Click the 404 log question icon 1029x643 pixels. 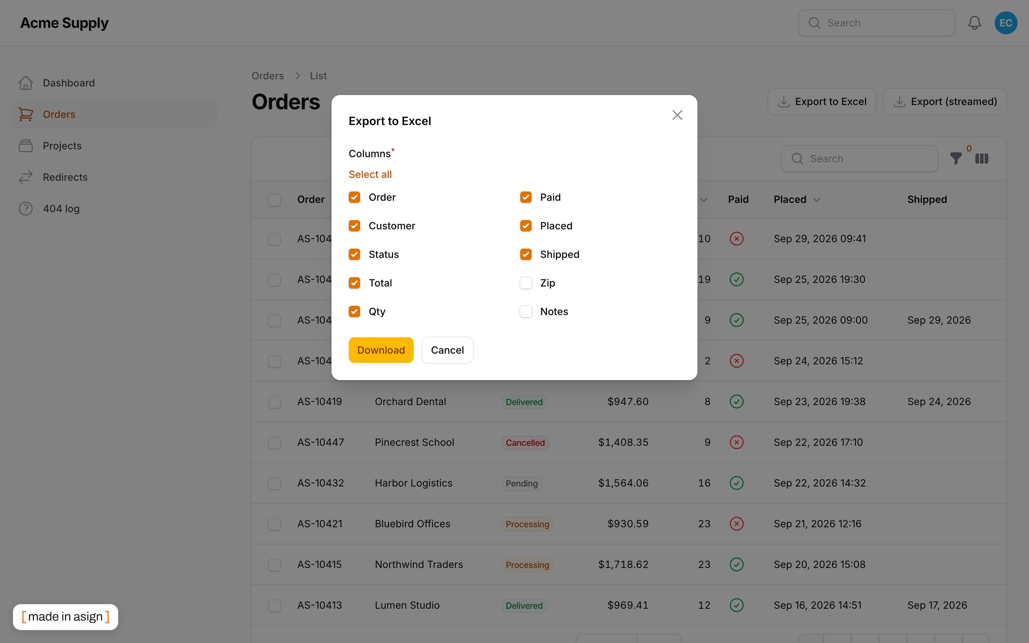(25, 209)
